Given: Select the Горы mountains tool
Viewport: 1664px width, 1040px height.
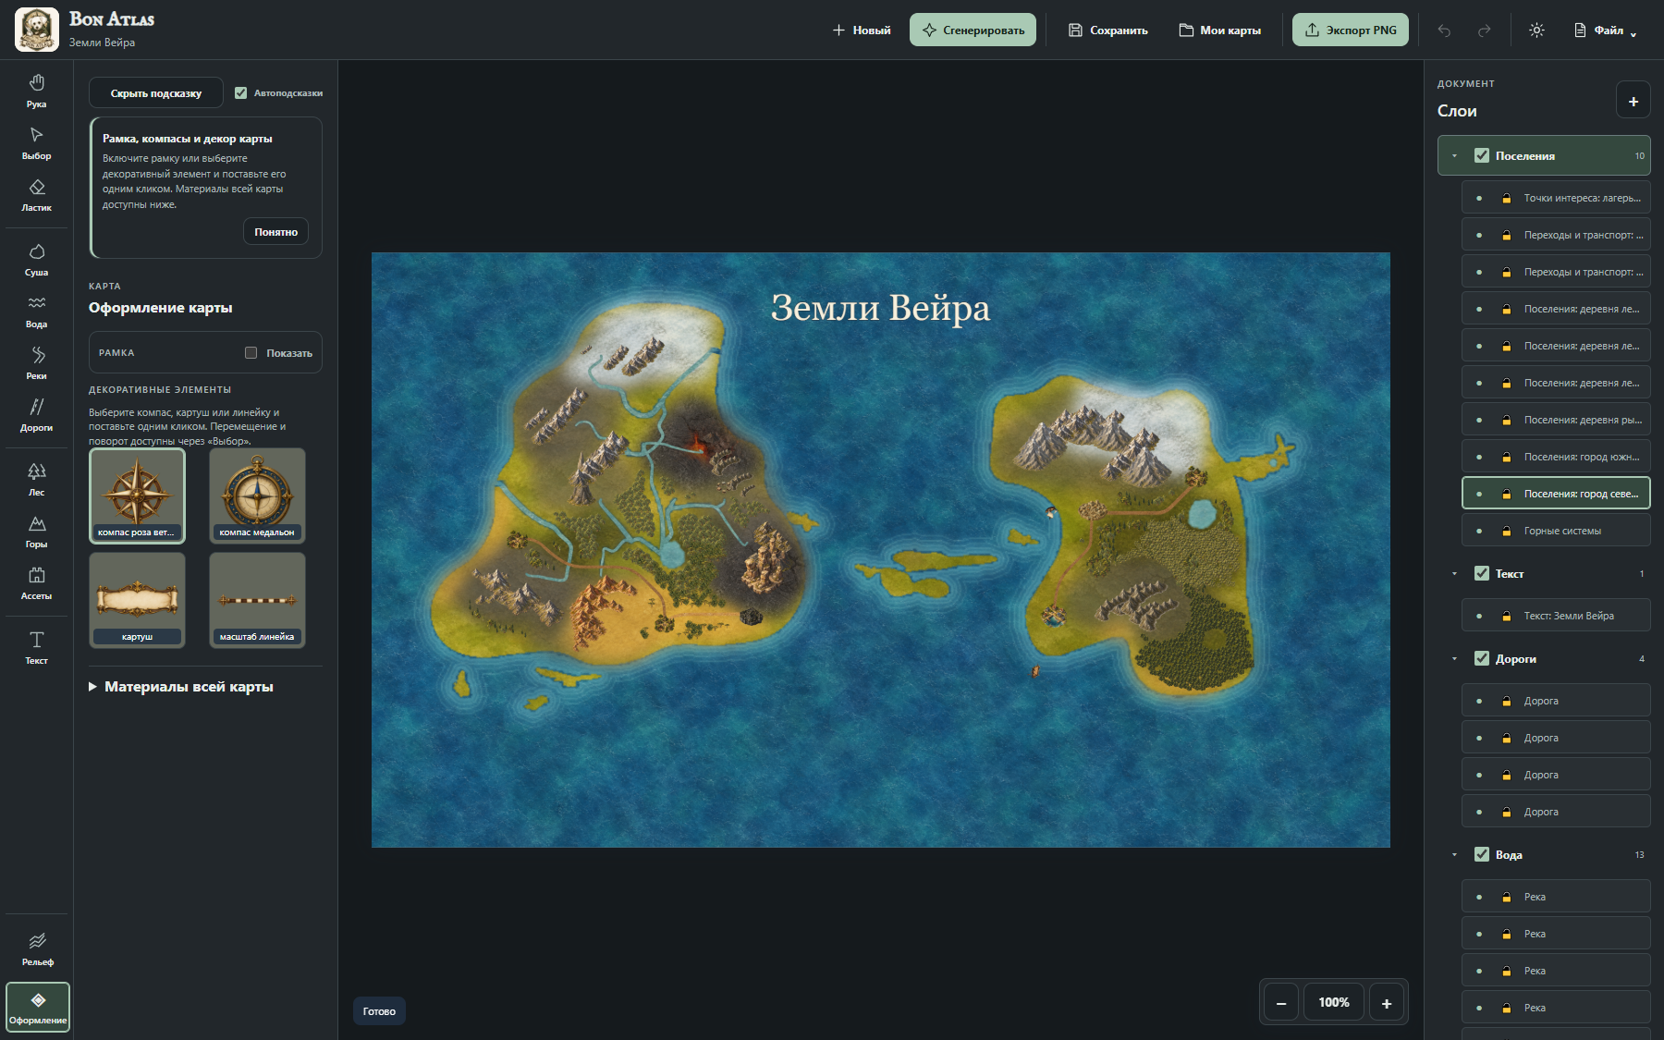Looking at the screenshot, I should (x=37, y=531).
